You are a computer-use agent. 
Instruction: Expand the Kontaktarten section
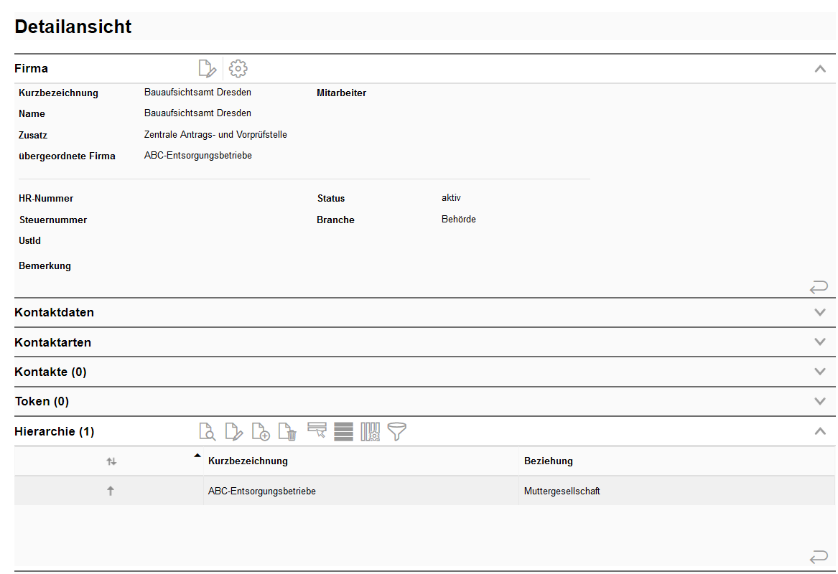pyautogui.click(x=820, y=342)
